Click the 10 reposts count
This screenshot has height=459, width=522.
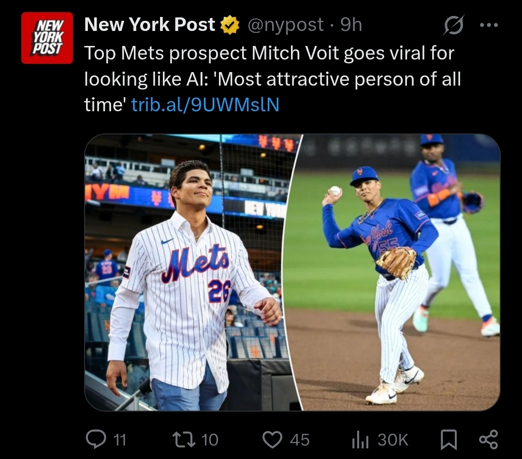coord(210,440)
